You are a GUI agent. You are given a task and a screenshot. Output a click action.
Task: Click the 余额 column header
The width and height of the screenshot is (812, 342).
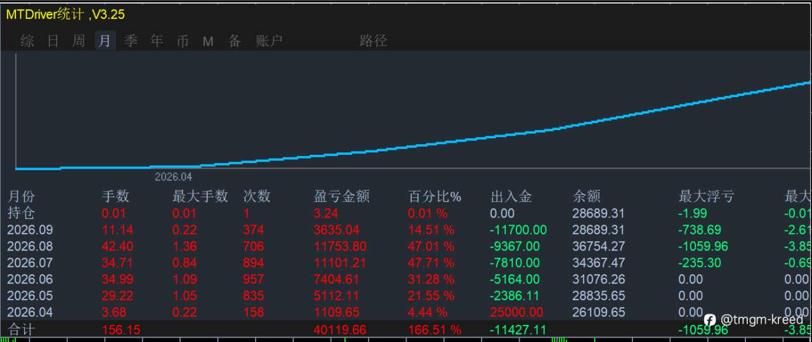point(586,197)
